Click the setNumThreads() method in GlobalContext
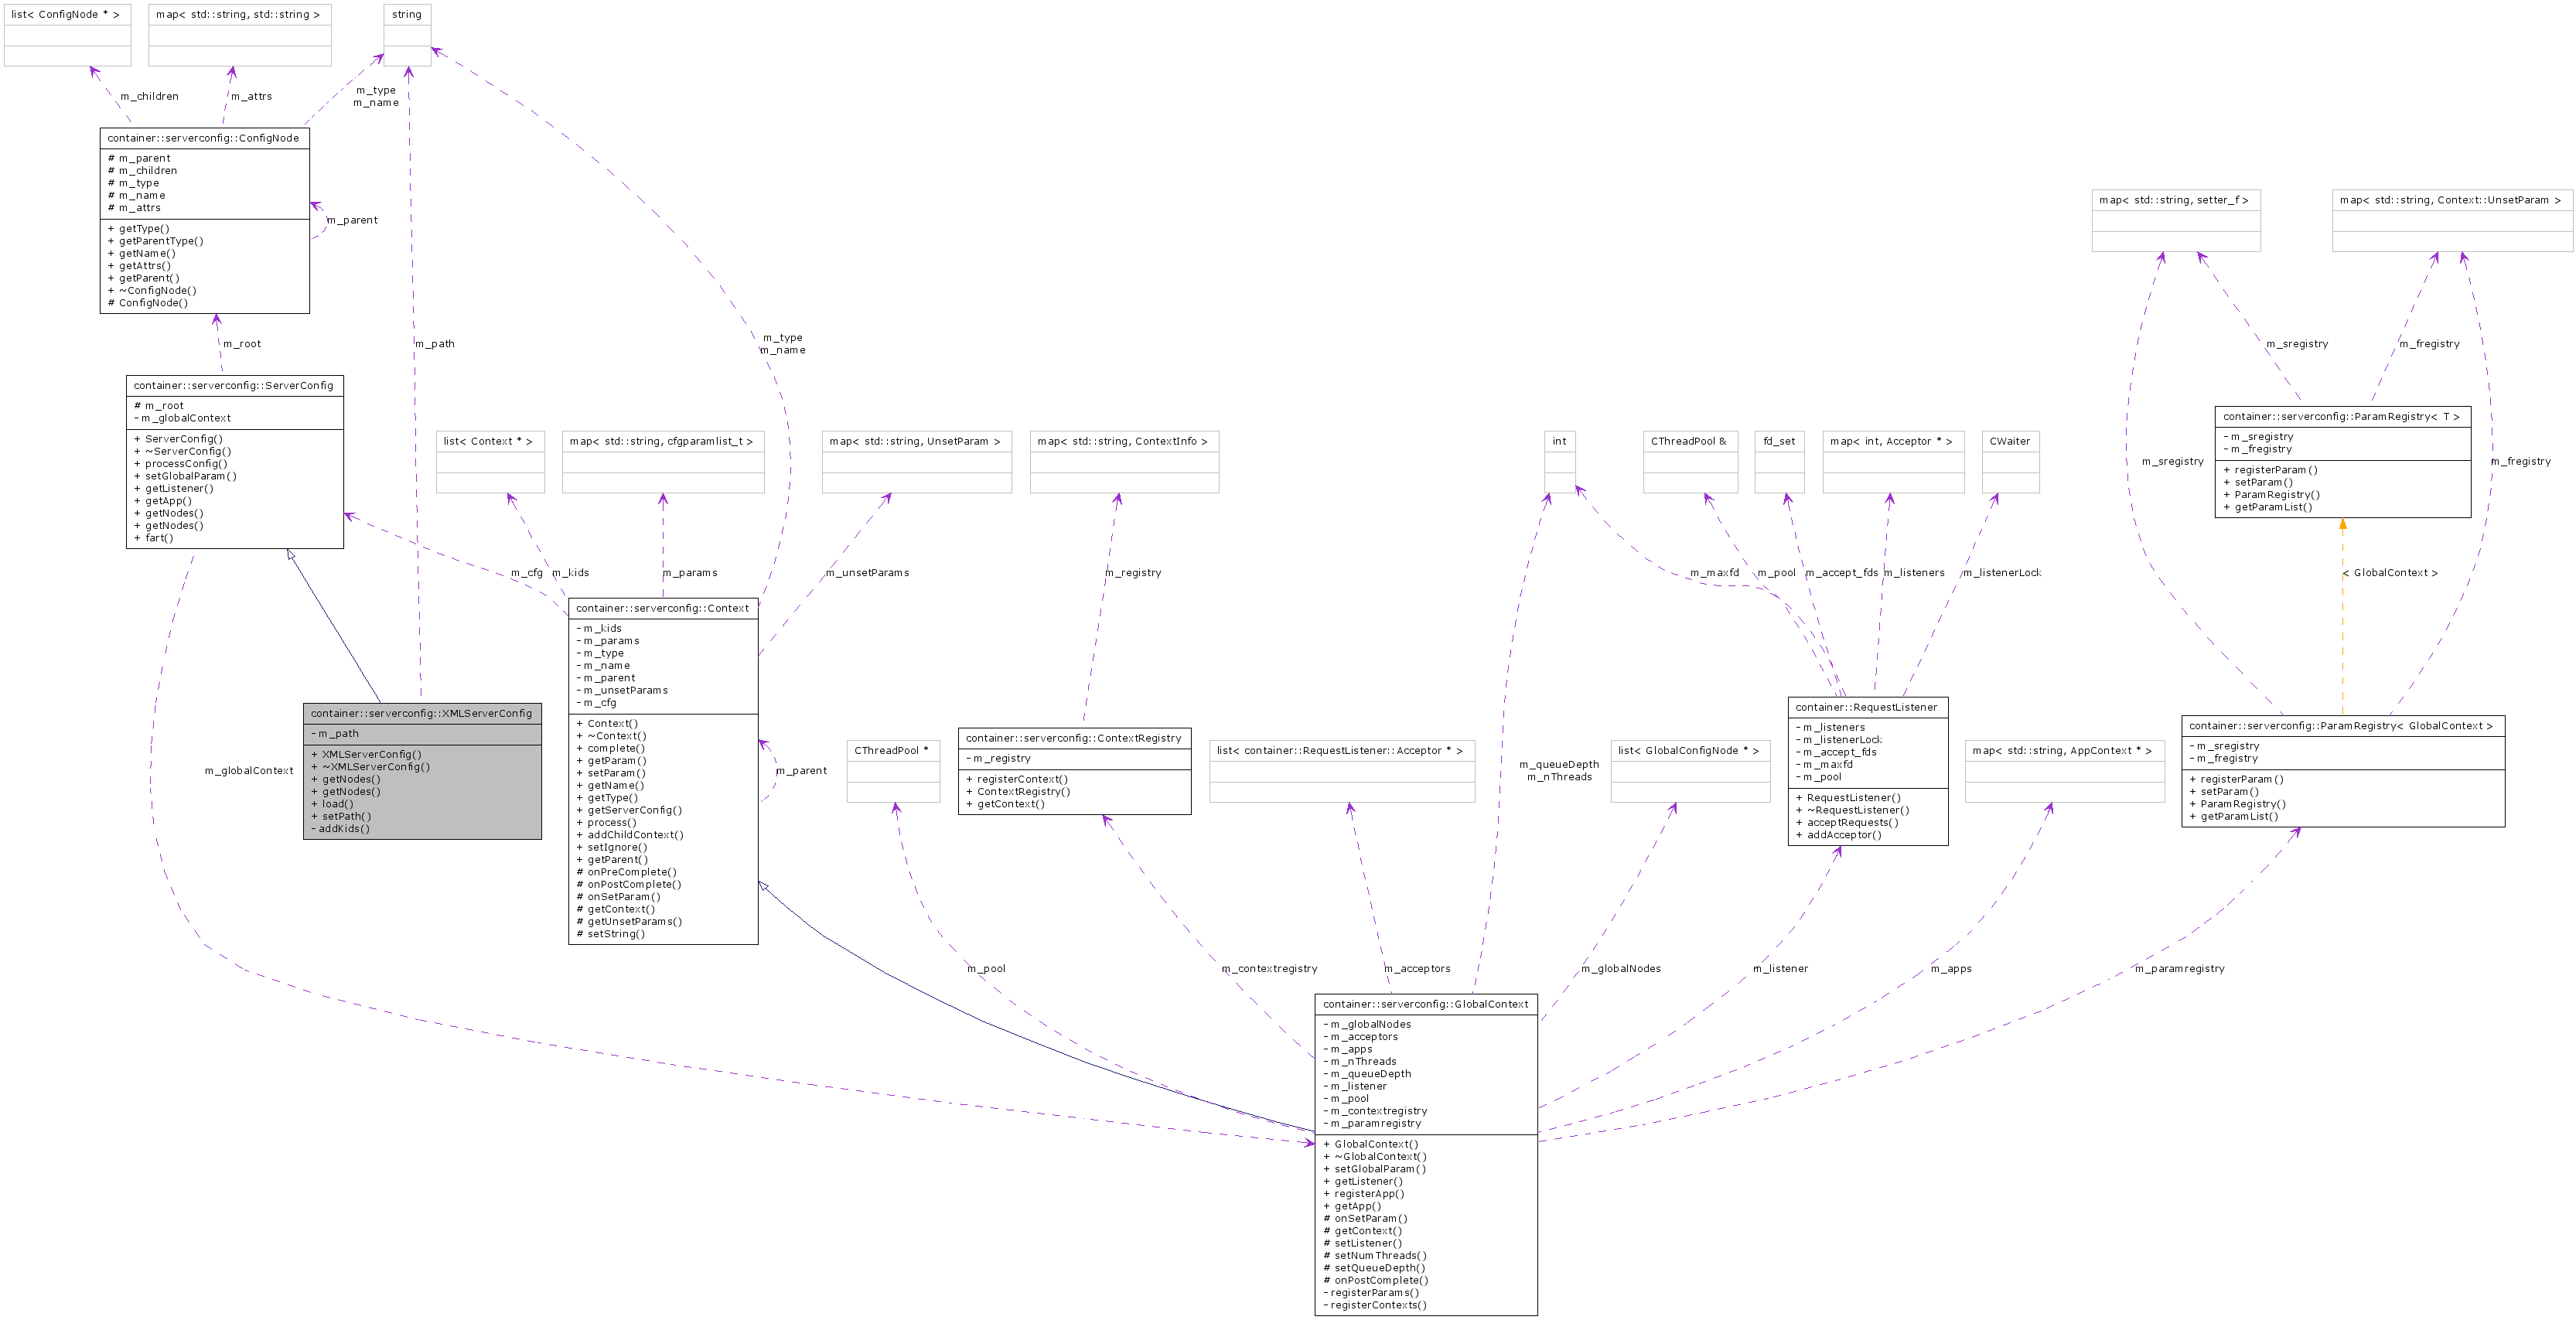Image resolution: width=2576 pixels, height=1320 pixels. click(1375, 1256)
